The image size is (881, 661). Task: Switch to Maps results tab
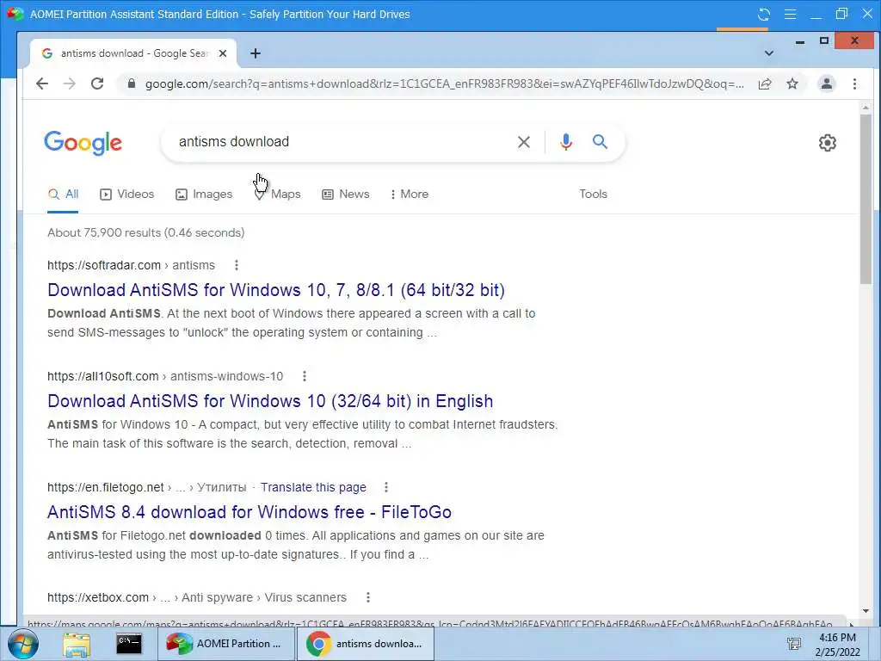click(x=278, y=195)
